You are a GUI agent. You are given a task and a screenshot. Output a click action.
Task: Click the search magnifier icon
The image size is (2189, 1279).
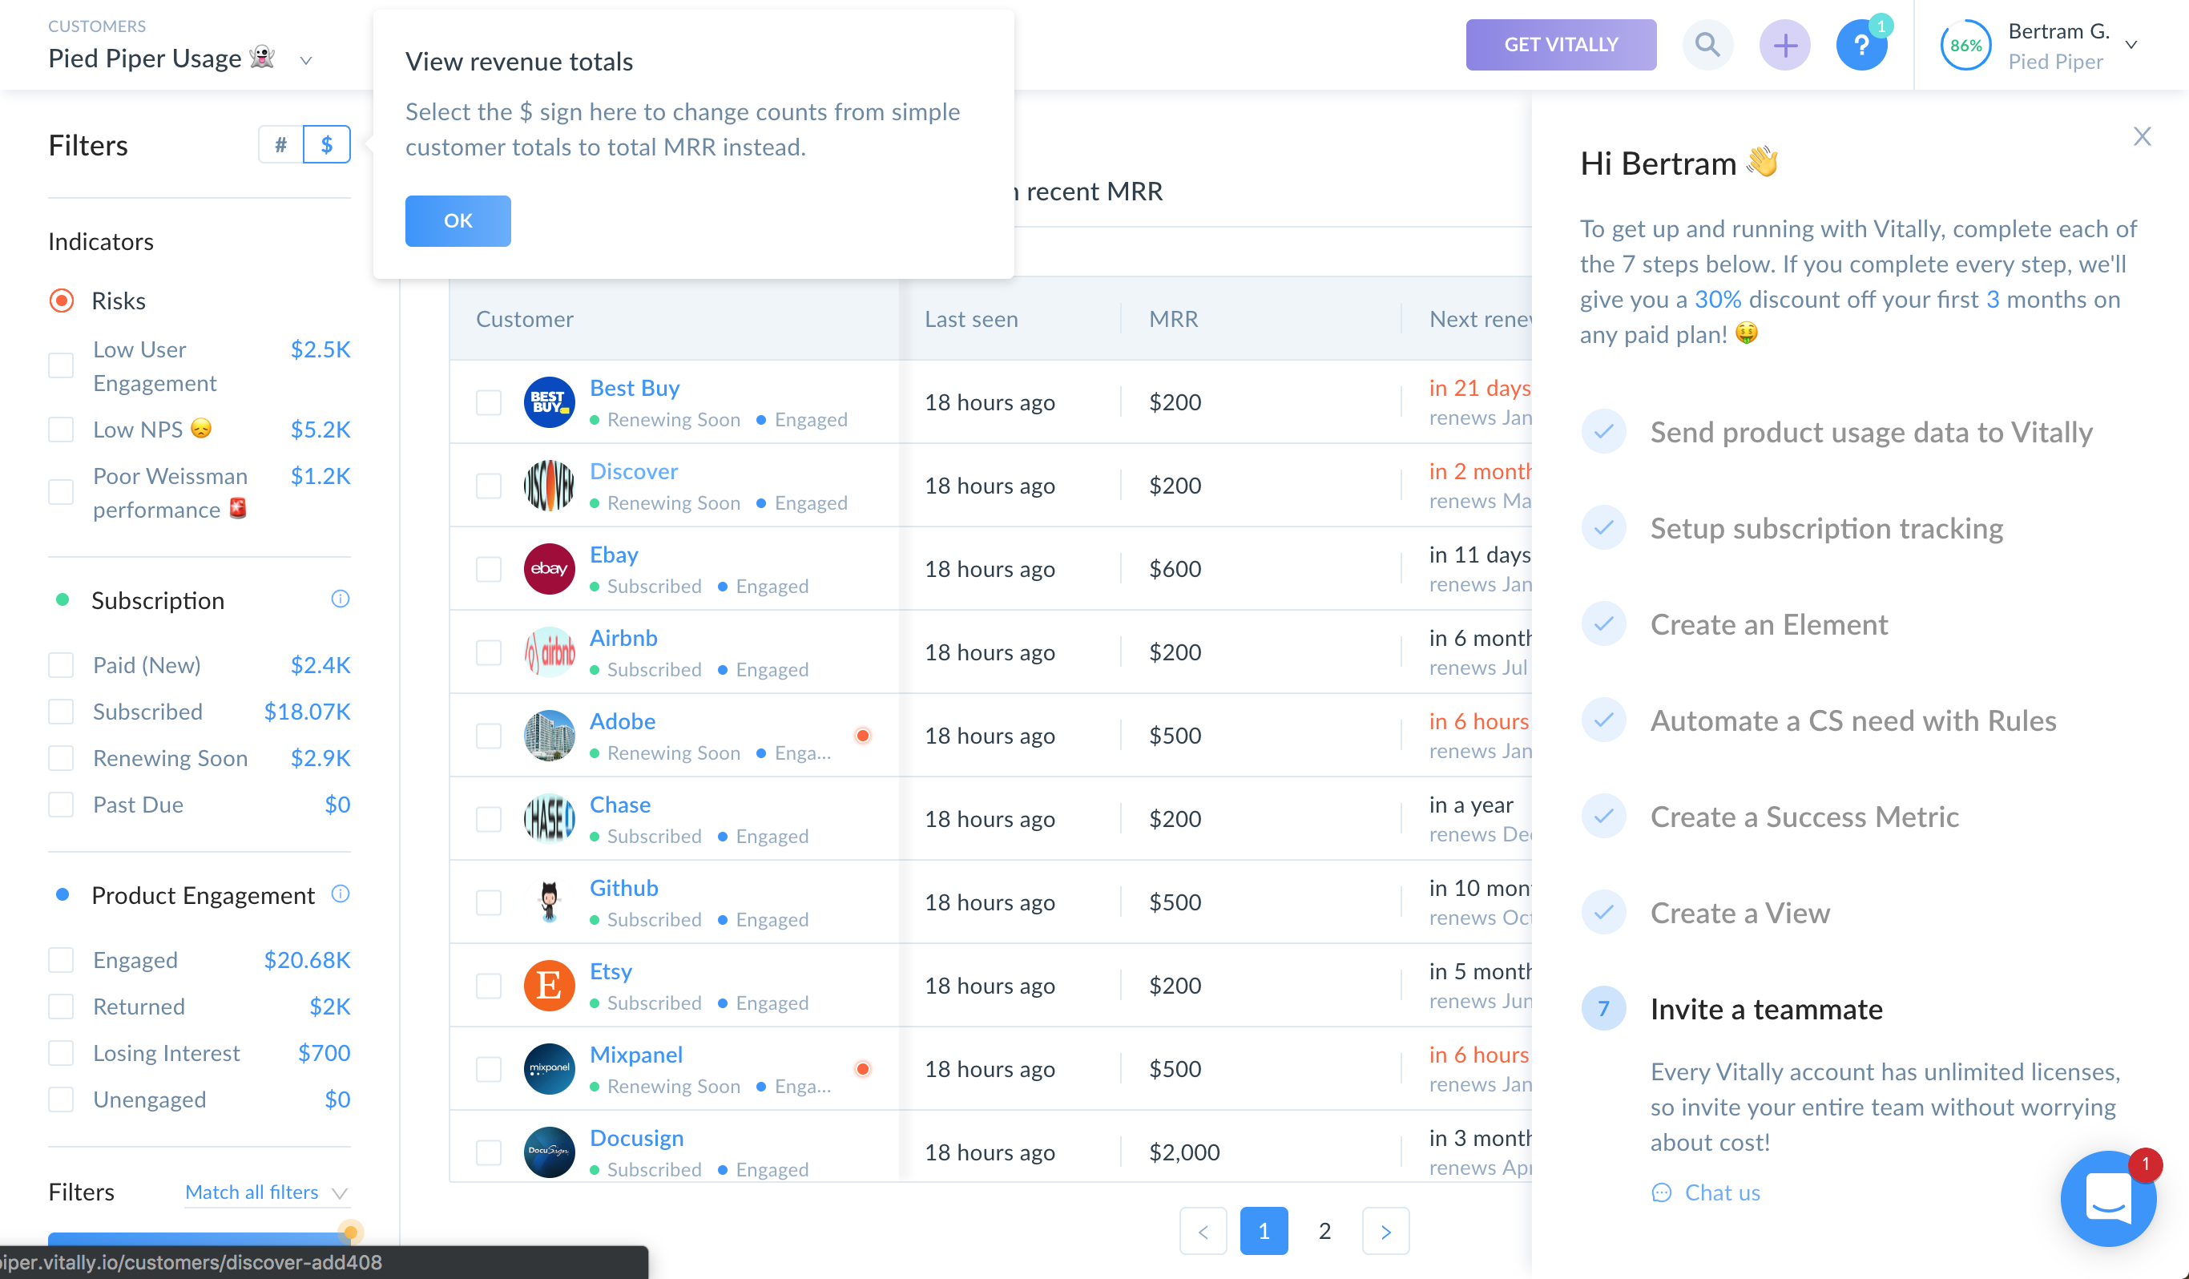[1707, 44]
